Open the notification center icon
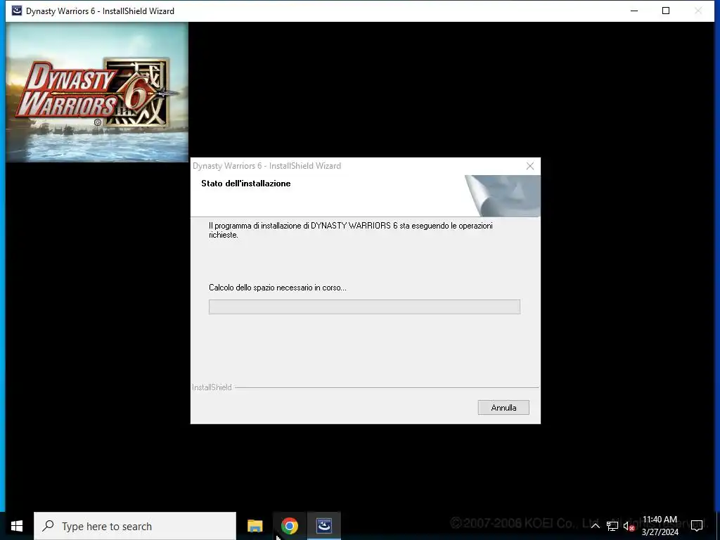The width and height of the screenshot is (720, 540). 697,526
